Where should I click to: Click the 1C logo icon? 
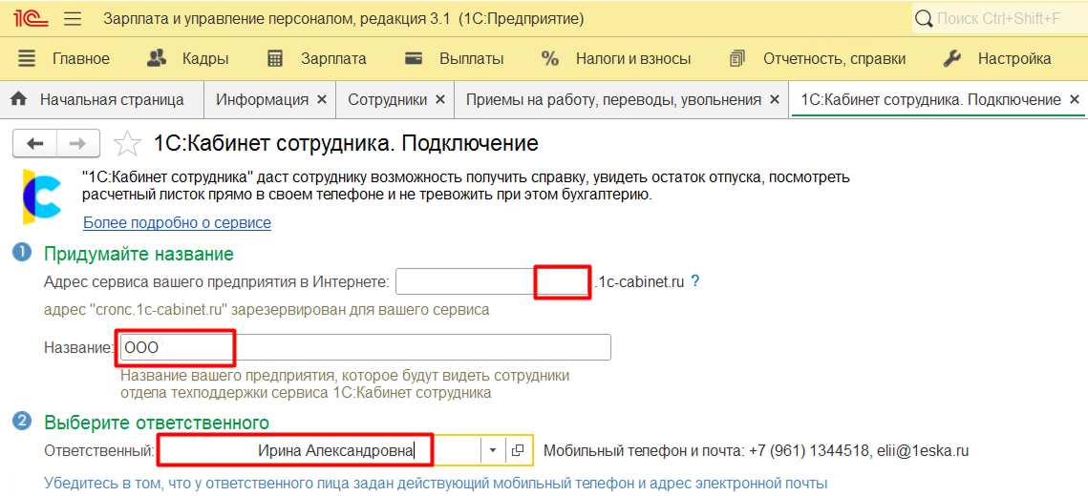click(x=30, y=19)
